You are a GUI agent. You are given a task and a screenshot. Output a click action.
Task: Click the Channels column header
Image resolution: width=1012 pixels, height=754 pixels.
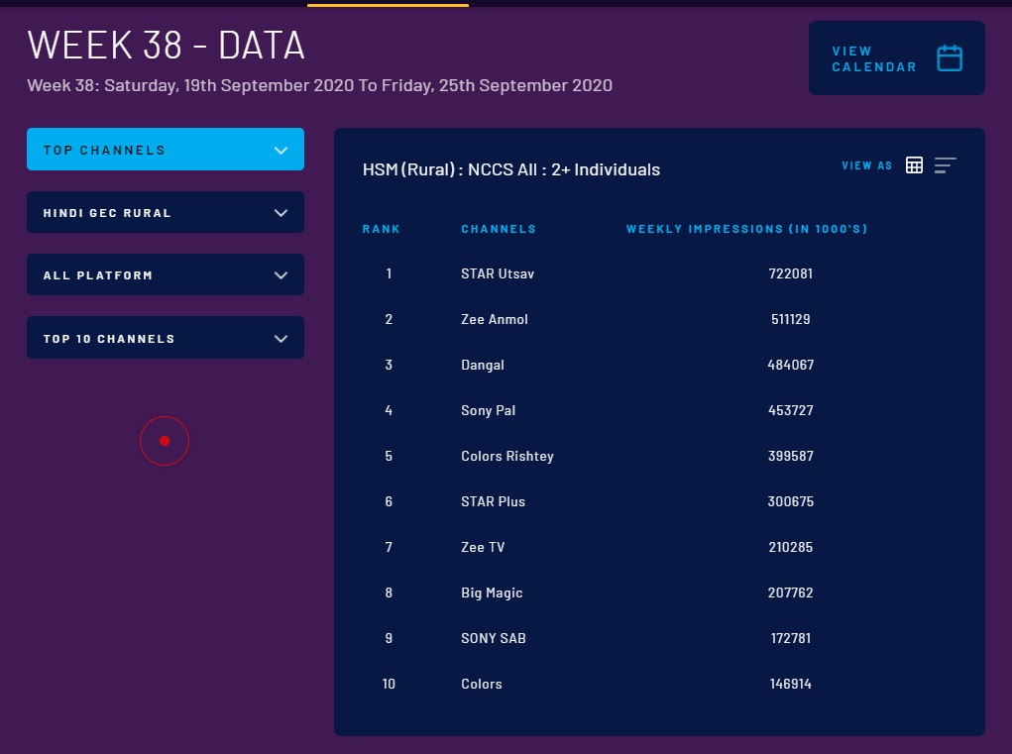pos(499,229)
